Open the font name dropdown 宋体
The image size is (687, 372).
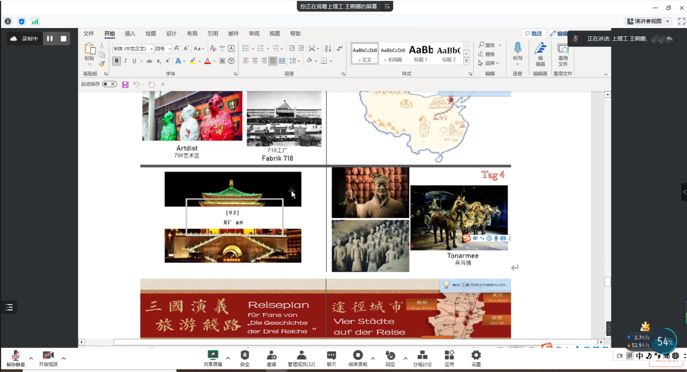tap(133, 49)
